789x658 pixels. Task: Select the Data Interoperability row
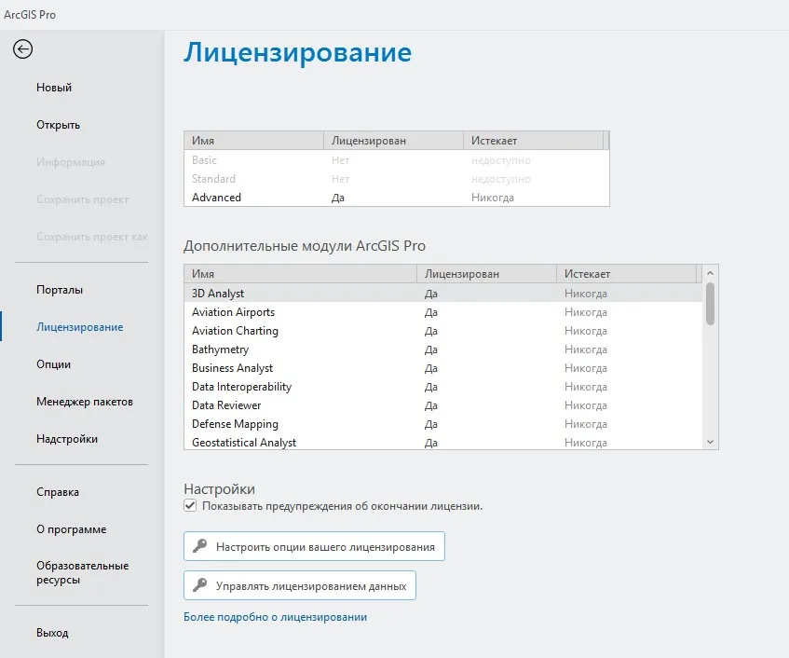[x=443, y=387]
